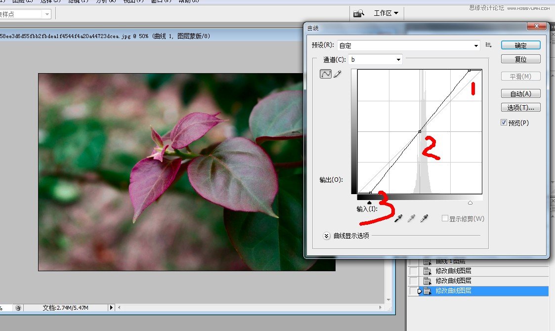Open the 通道 channel dropdown showing b

[x=375, y=59]
